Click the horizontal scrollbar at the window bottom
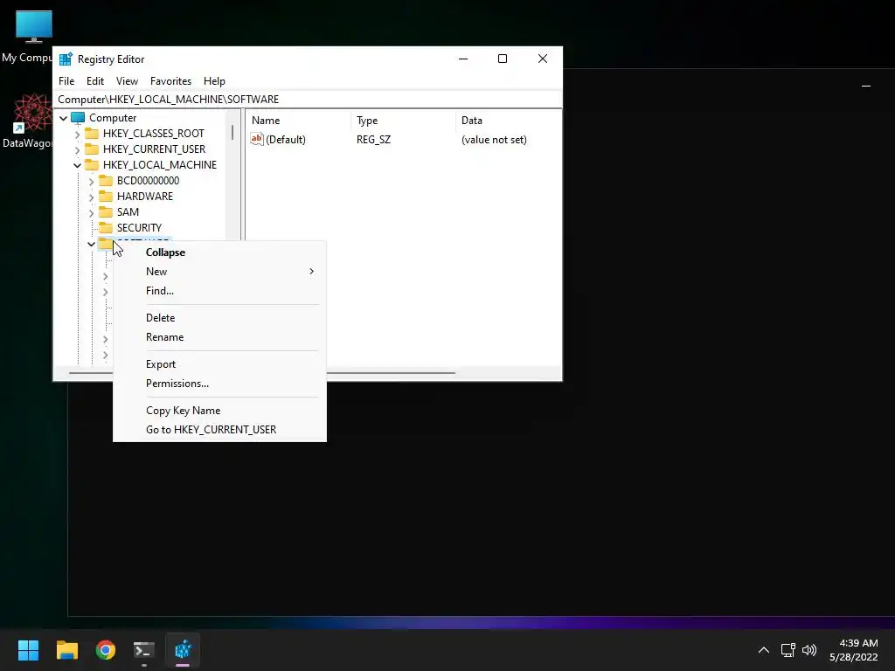 pos(262,373)
